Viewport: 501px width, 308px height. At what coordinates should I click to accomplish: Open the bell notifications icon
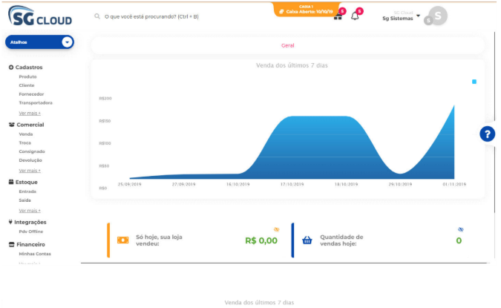[x=355, y=16]
